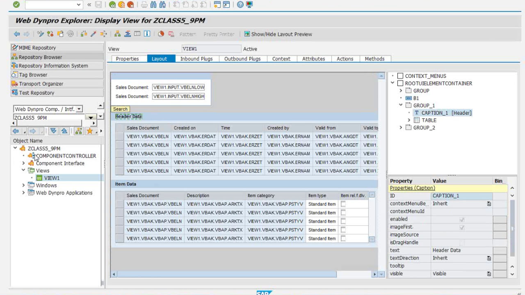
Task: Click the Other Object icon
Action: (61, 34)
